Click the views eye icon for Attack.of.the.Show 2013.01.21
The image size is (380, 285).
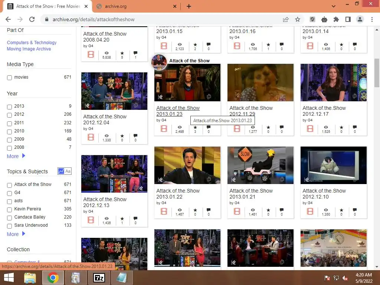253,210
